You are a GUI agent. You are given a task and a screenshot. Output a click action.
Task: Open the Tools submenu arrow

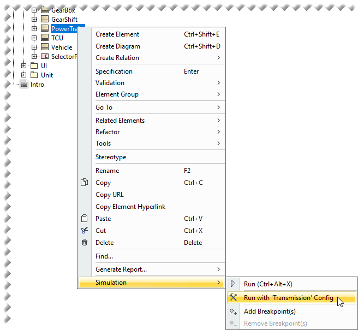[218, 143]
